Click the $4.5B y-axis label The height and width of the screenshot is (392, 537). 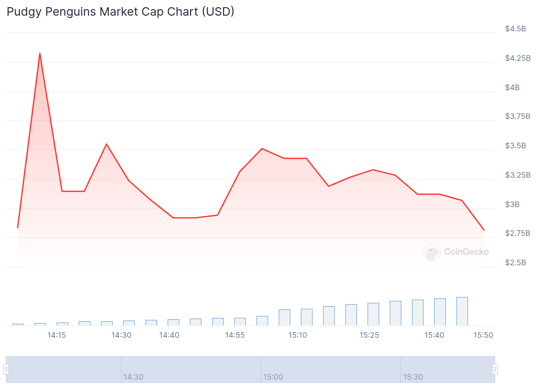515,29
